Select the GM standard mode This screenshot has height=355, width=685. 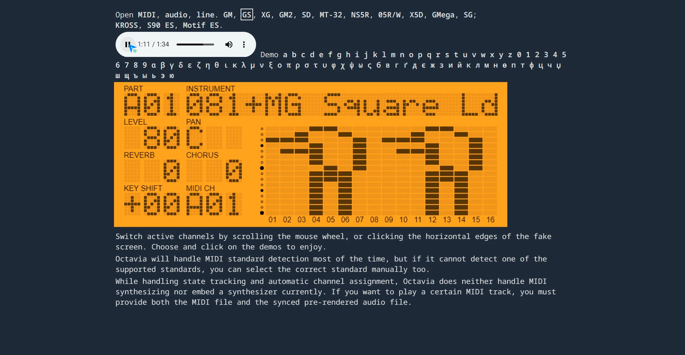pyautogui.click(x=228, y=15)
